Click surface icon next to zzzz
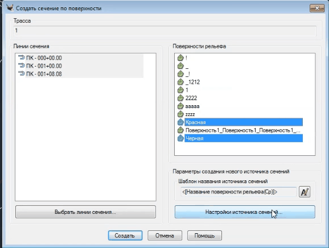 tap(180, 114)
